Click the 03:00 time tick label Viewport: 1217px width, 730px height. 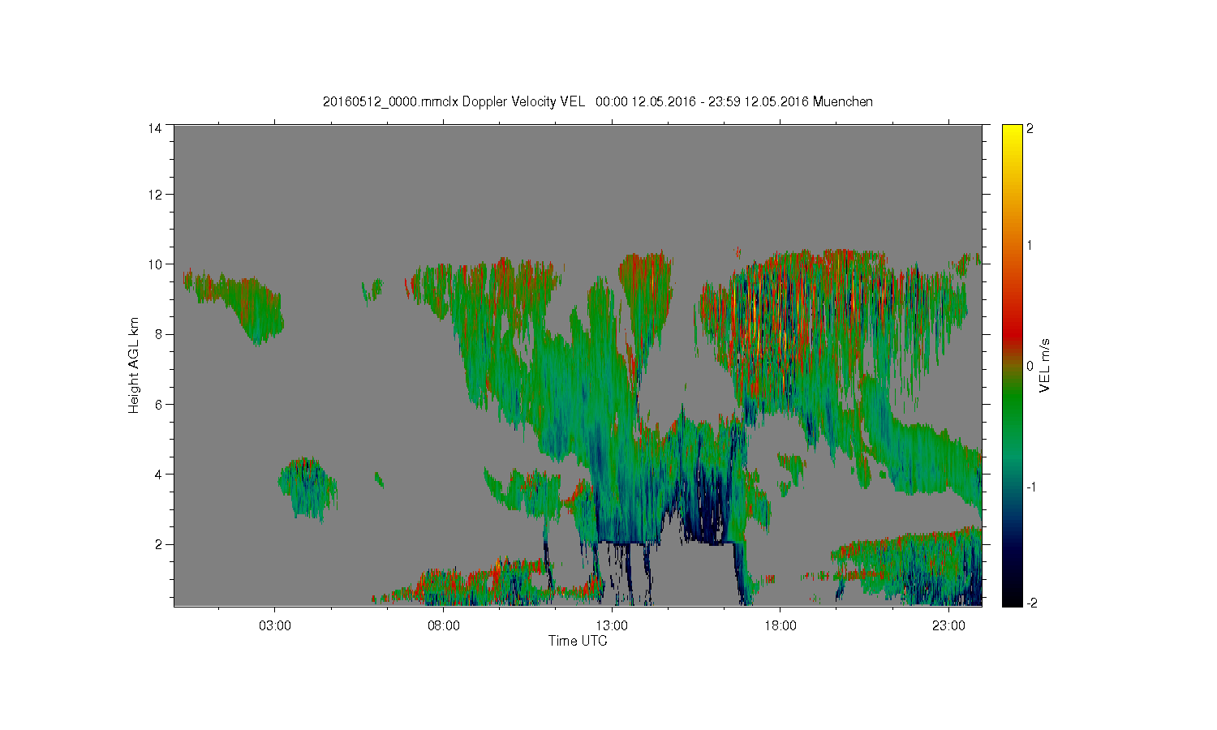click(x=274, y=626)
